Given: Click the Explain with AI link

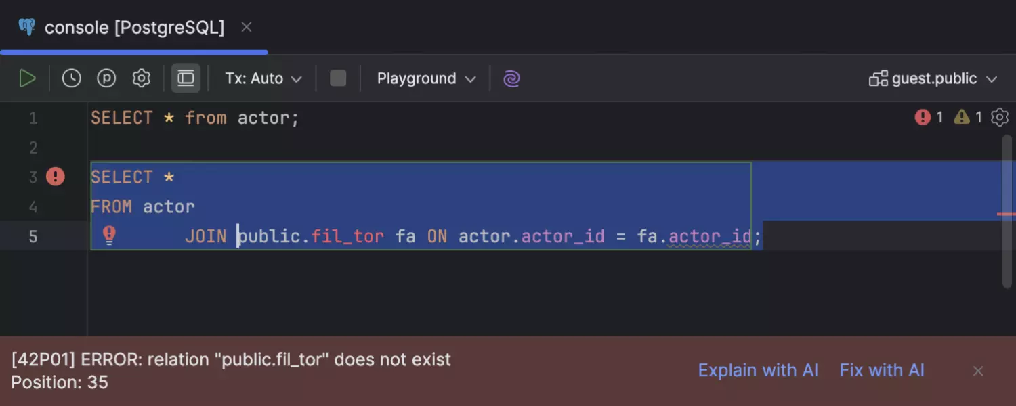Looking at the screenshot, I should (x=758, y=370).
